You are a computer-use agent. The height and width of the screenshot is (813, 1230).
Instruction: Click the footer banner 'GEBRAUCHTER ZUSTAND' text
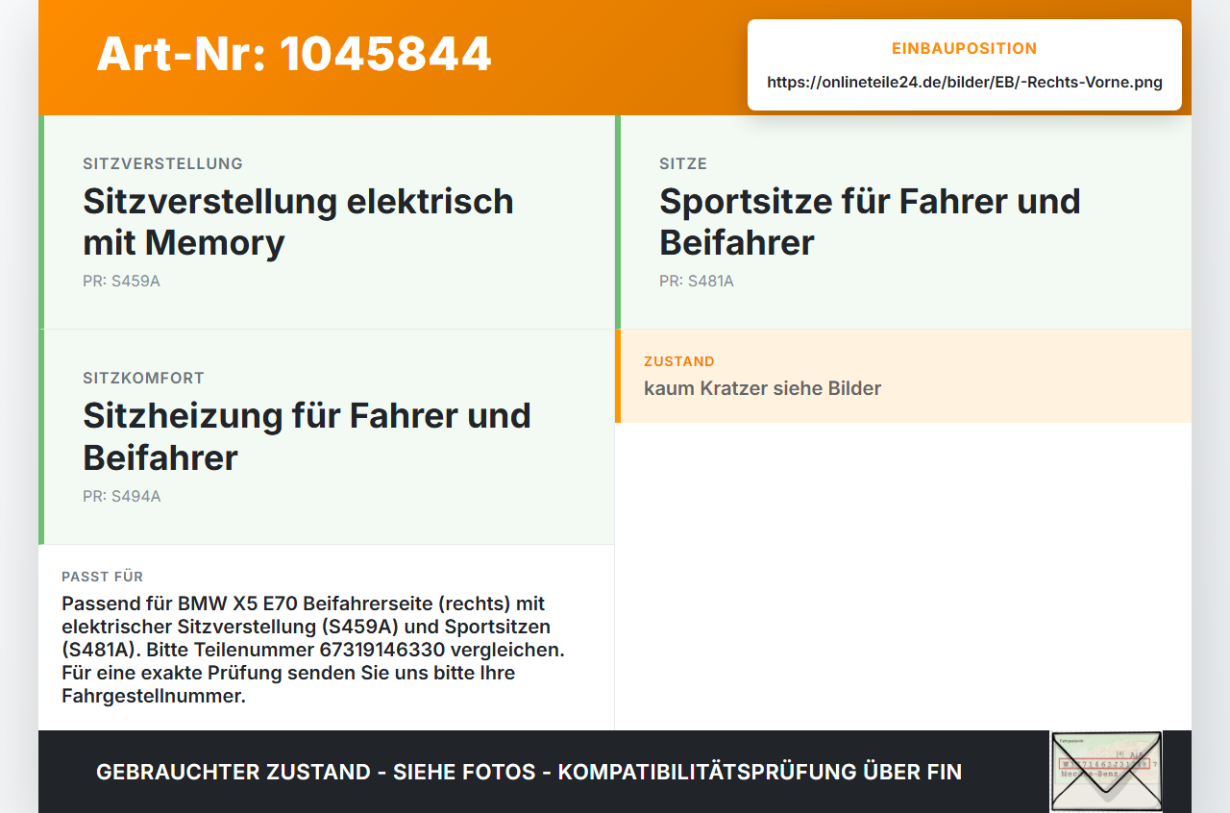tap(529, 772)
